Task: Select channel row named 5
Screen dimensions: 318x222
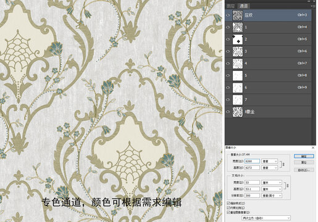Action: coord(268,76)
